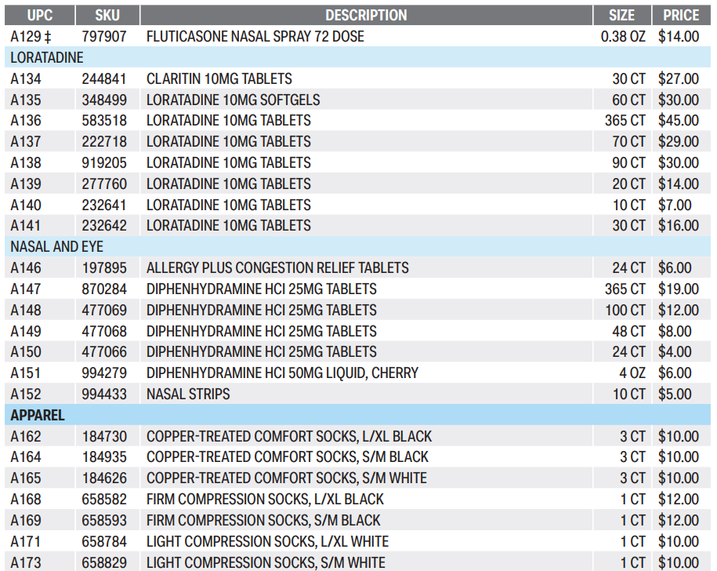The width and height of the screenshot is (717, 571).
Task: Click SKU 184730 for copper socks
Action: point(104,436)
